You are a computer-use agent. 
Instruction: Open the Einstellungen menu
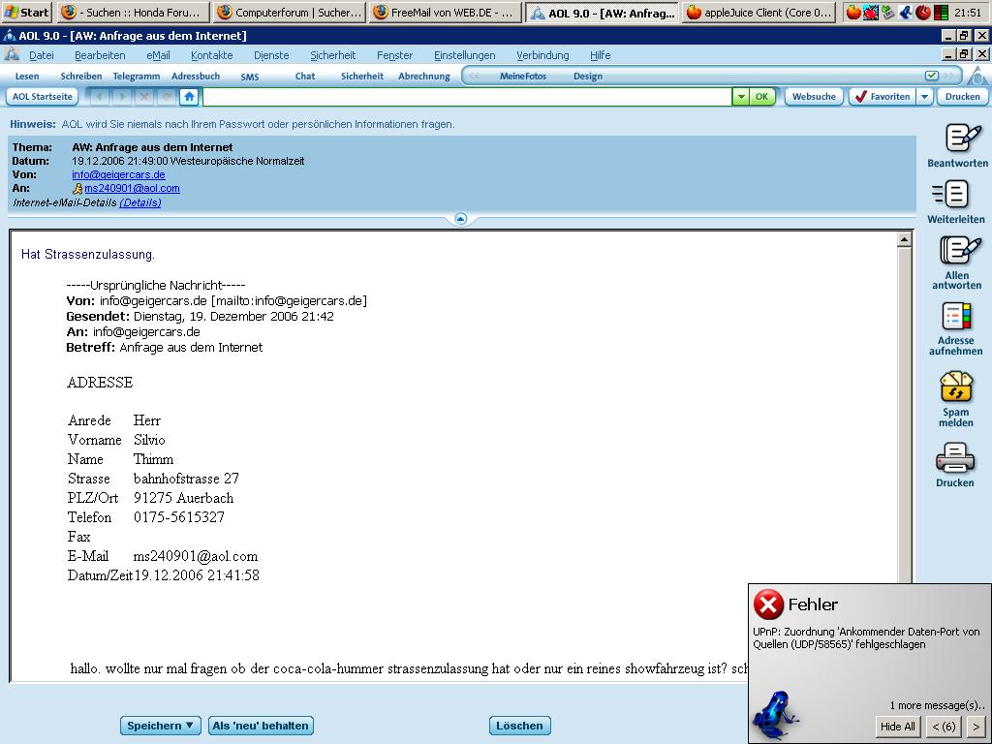tap(464, 55)
